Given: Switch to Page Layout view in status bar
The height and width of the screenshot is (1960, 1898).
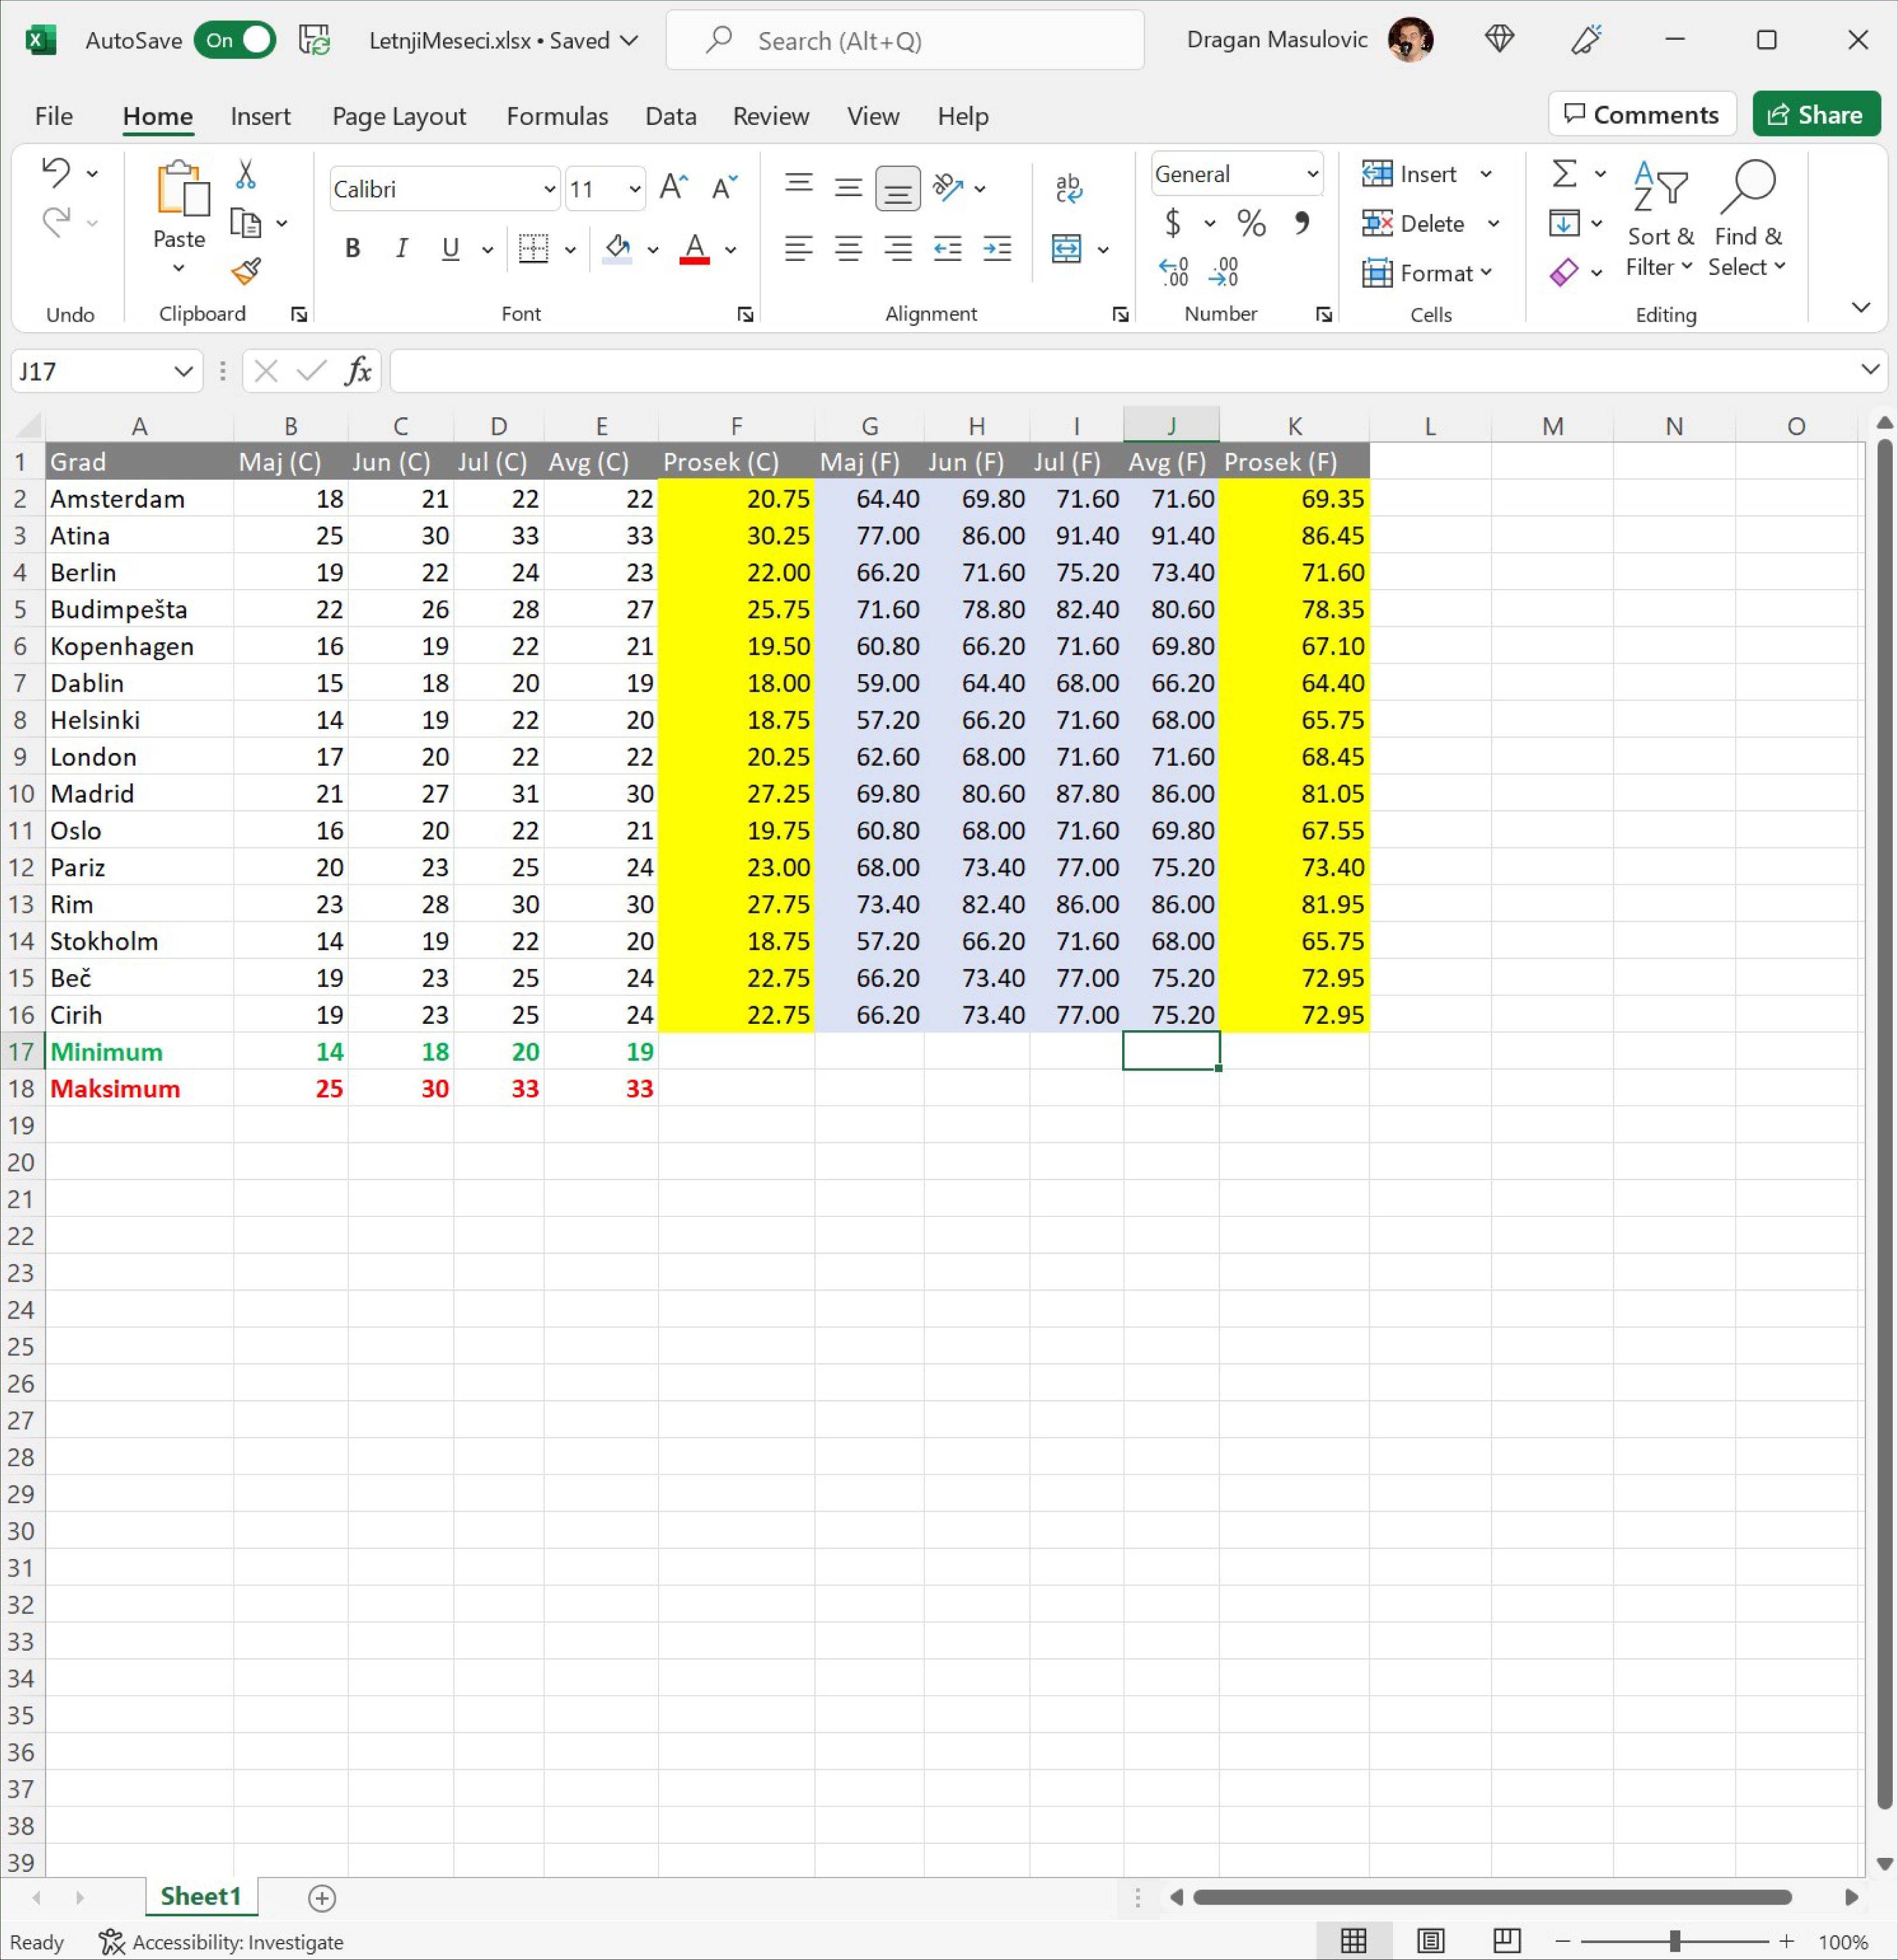Looking at the screenshot, I should coord(1430,1941).
